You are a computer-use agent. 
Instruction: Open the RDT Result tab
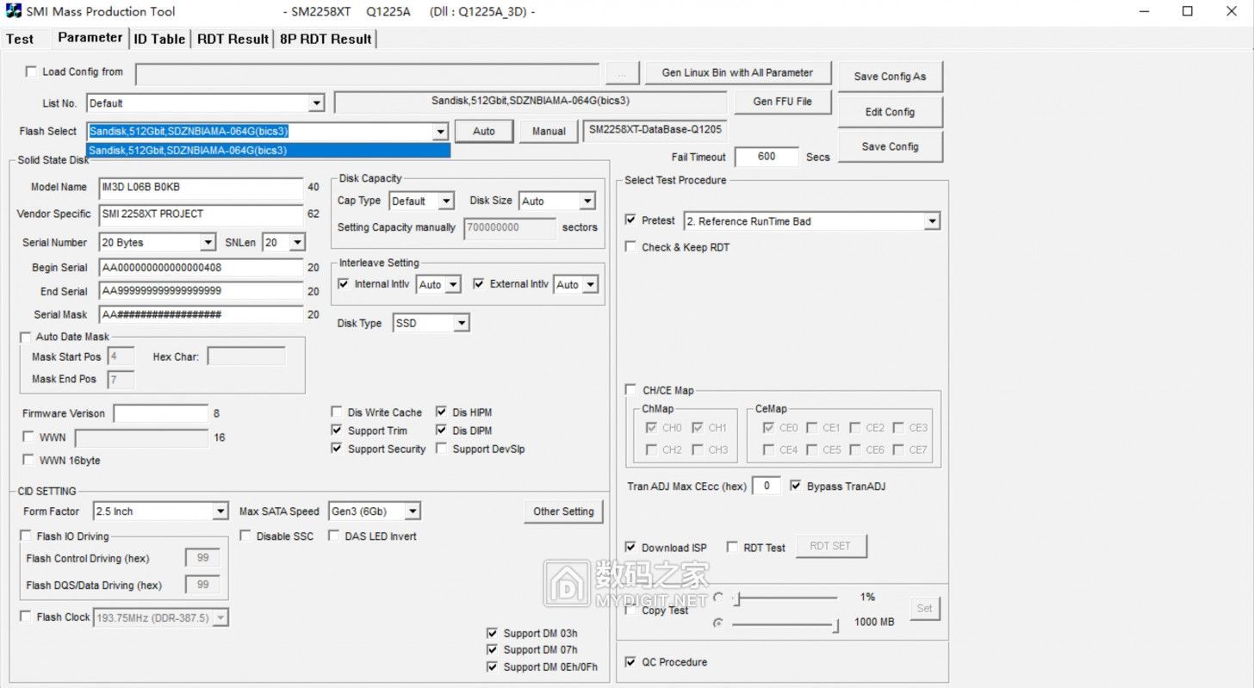pos(233,39)
